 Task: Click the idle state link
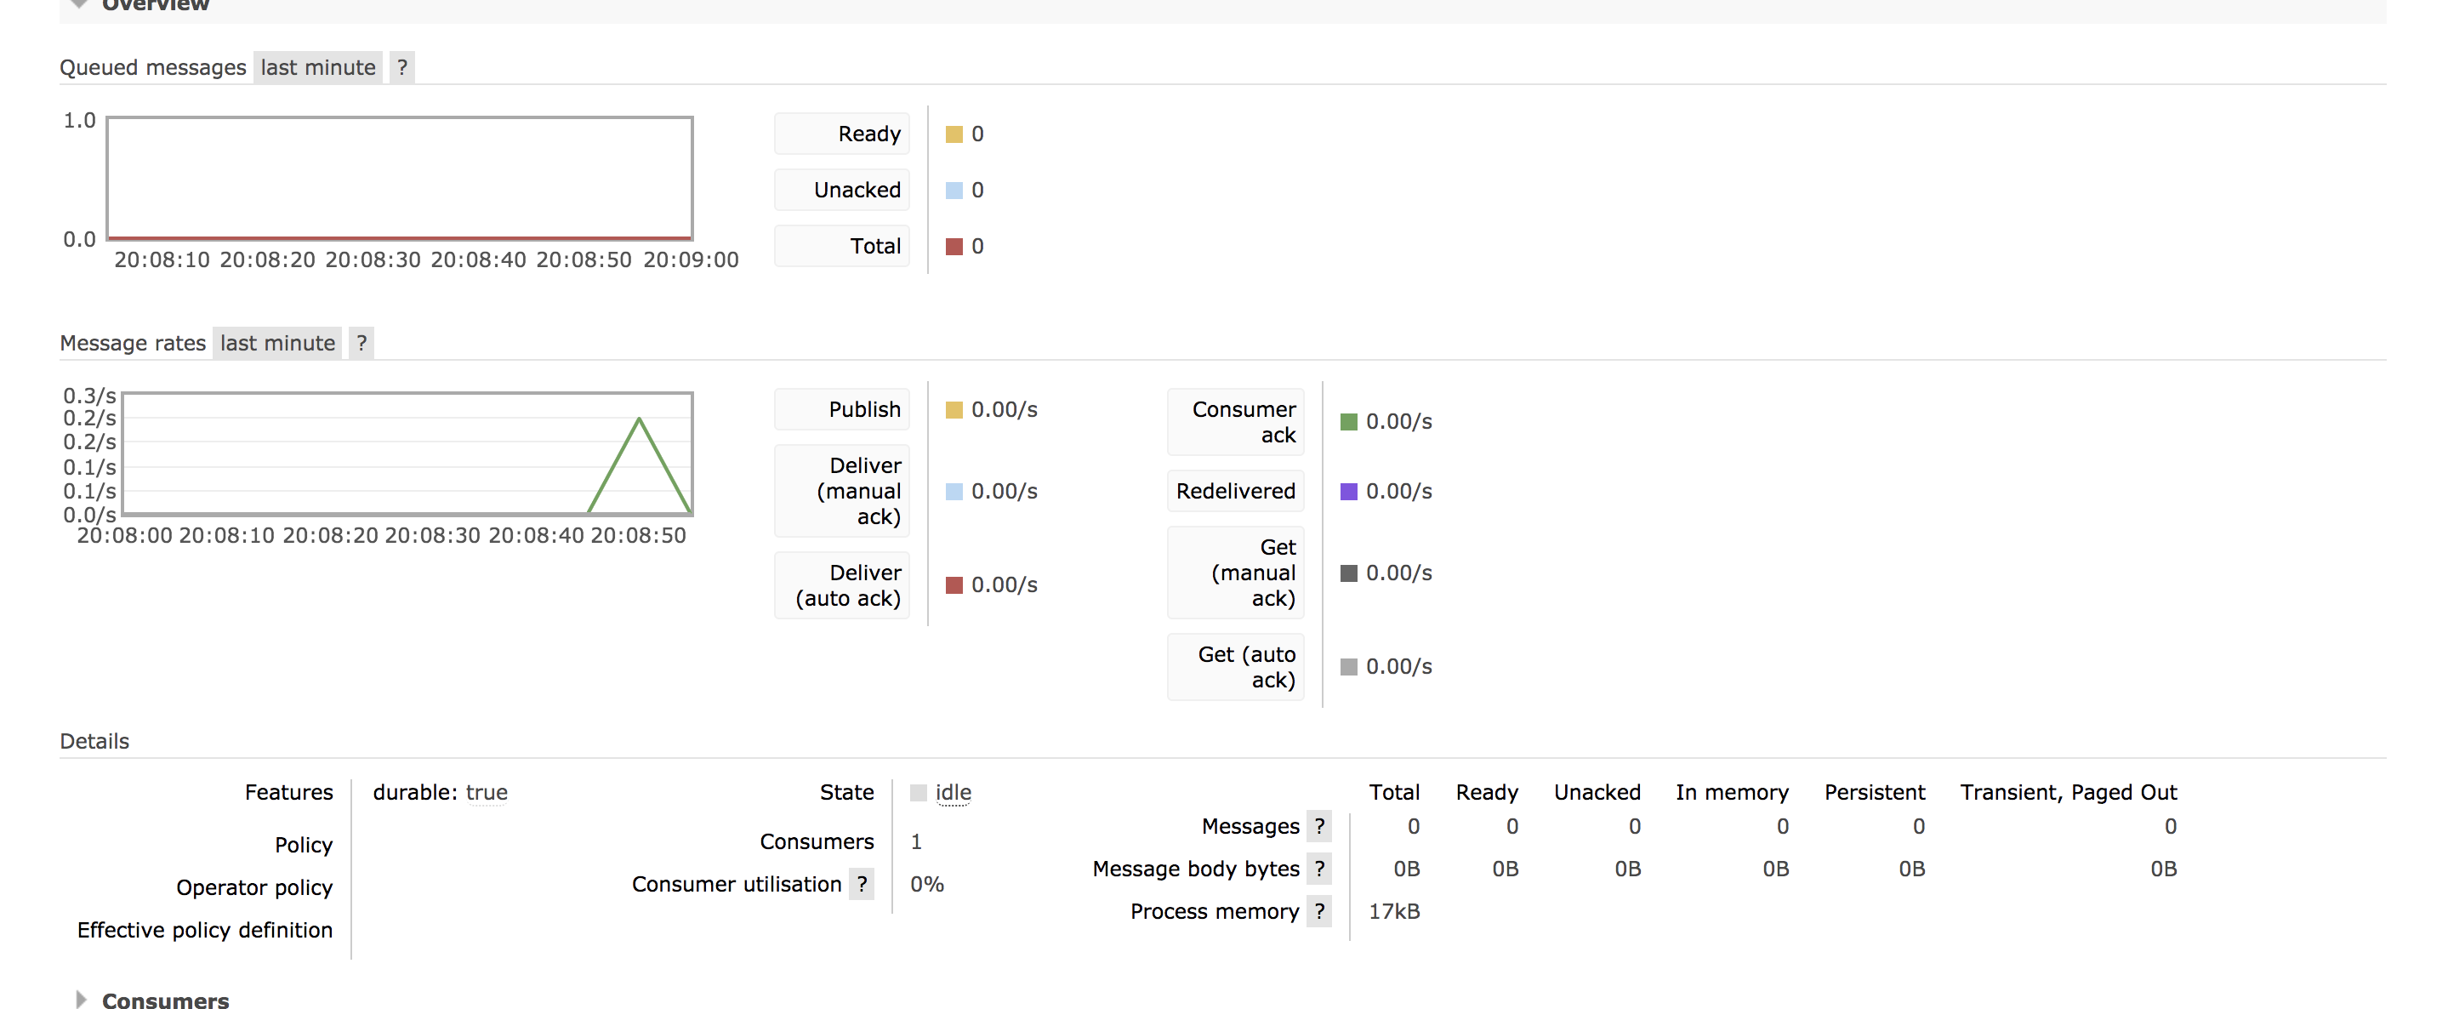coord(954,792)
